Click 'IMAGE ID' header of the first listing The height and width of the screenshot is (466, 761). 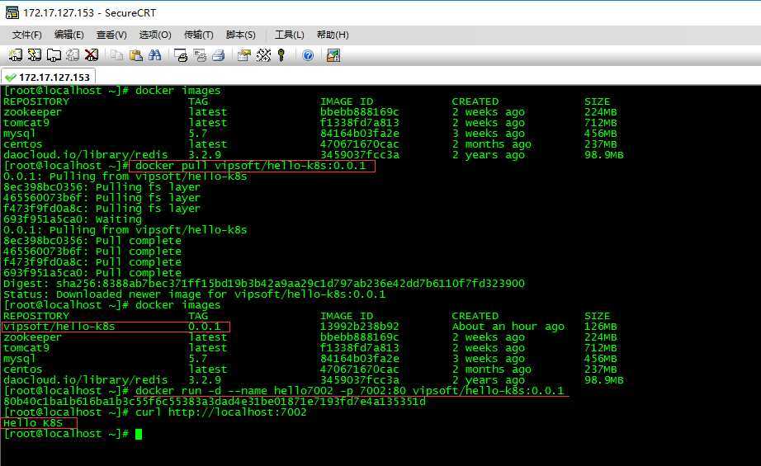[x=347, y=101]
